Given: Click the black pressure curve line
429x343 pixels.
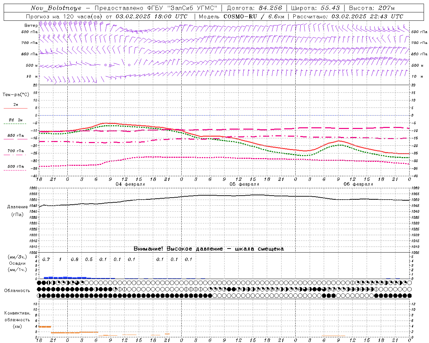Looking at the screenshot, I should point(224,196).
